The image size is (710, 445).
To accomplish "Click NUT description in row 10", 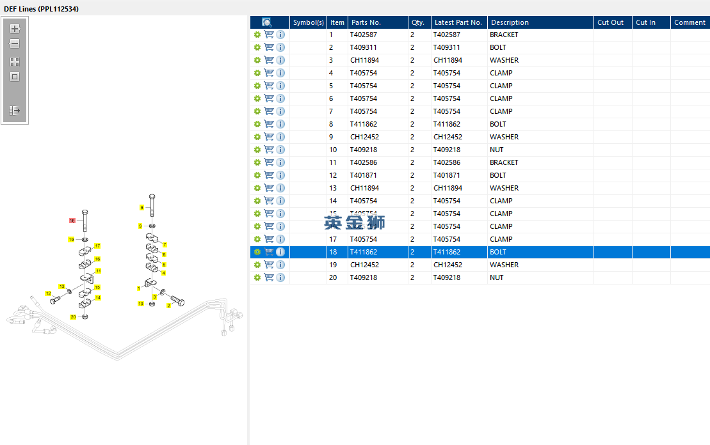I will pos(497,150).
